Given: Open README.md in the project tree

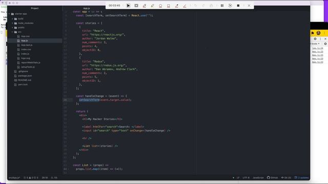Looking at the screenshot, I should tap(25, 80).
